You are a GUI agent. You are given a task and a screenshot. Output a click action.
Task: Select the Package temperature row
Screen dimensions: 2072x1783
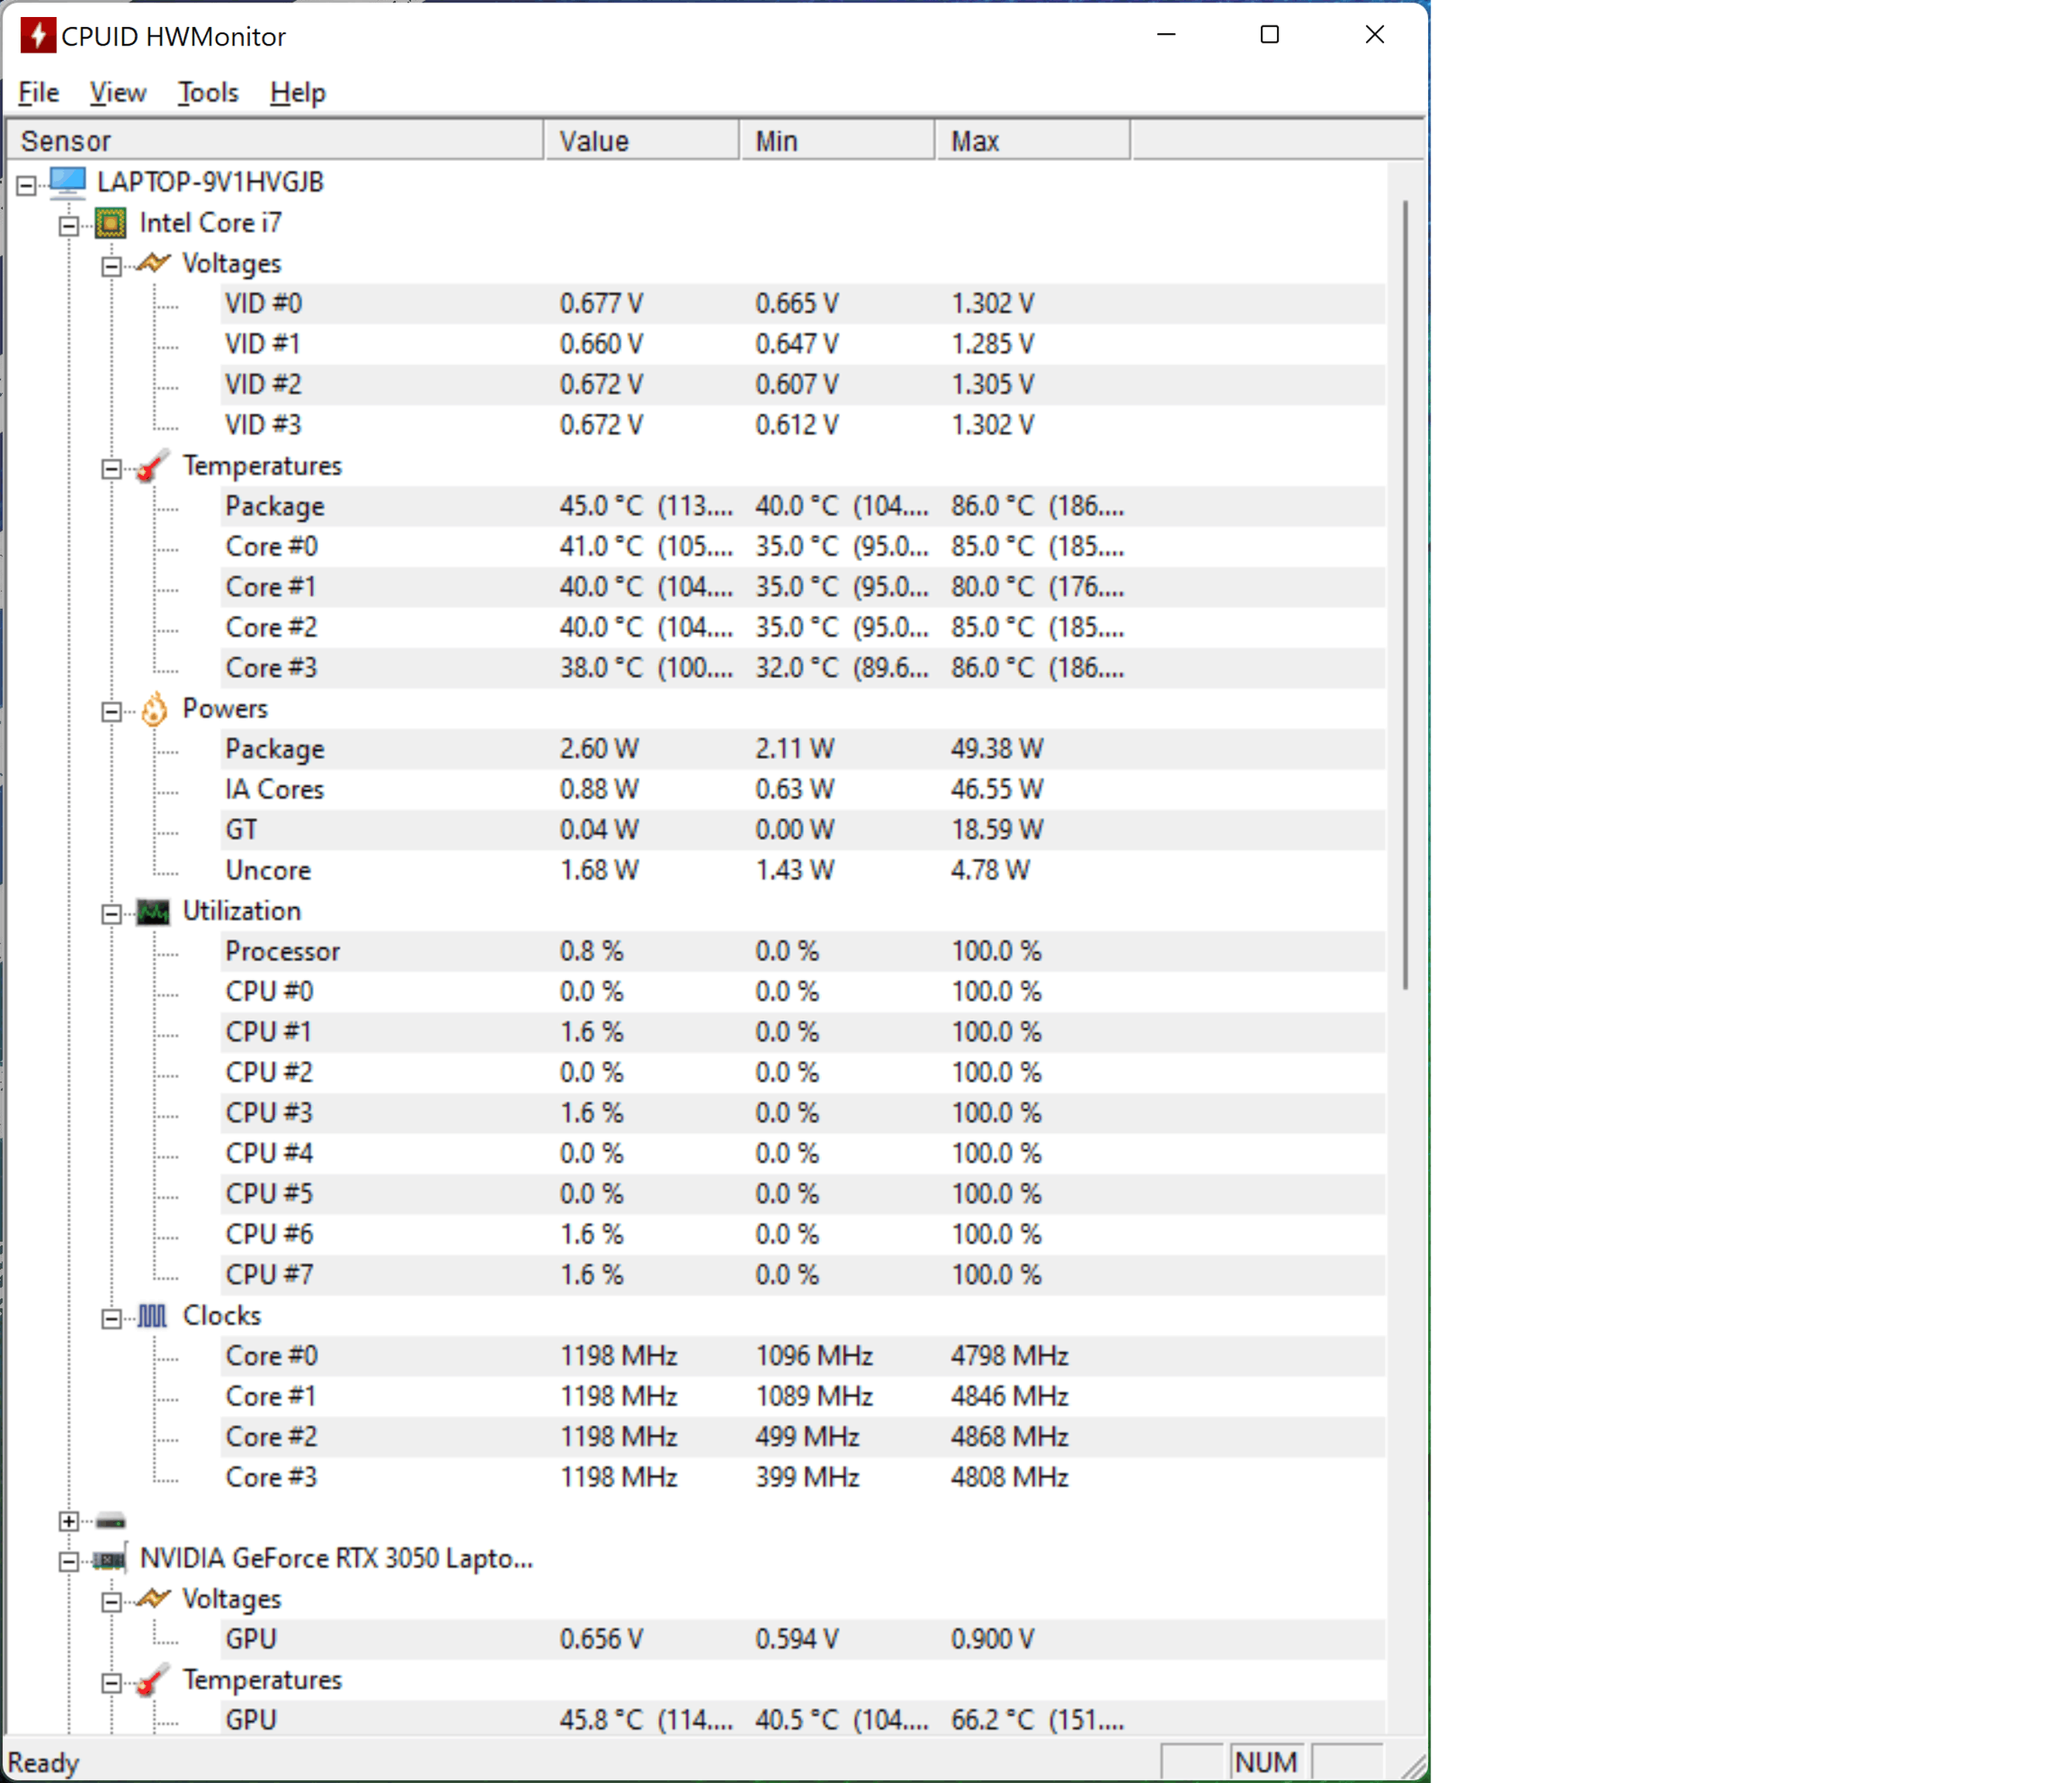[x=803, y=507]
